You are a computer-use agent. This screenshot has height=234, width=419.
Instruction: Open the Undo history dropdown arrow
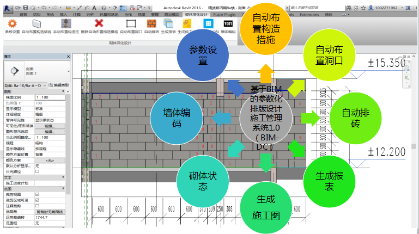pyautogui.click(x=49, y=8)
